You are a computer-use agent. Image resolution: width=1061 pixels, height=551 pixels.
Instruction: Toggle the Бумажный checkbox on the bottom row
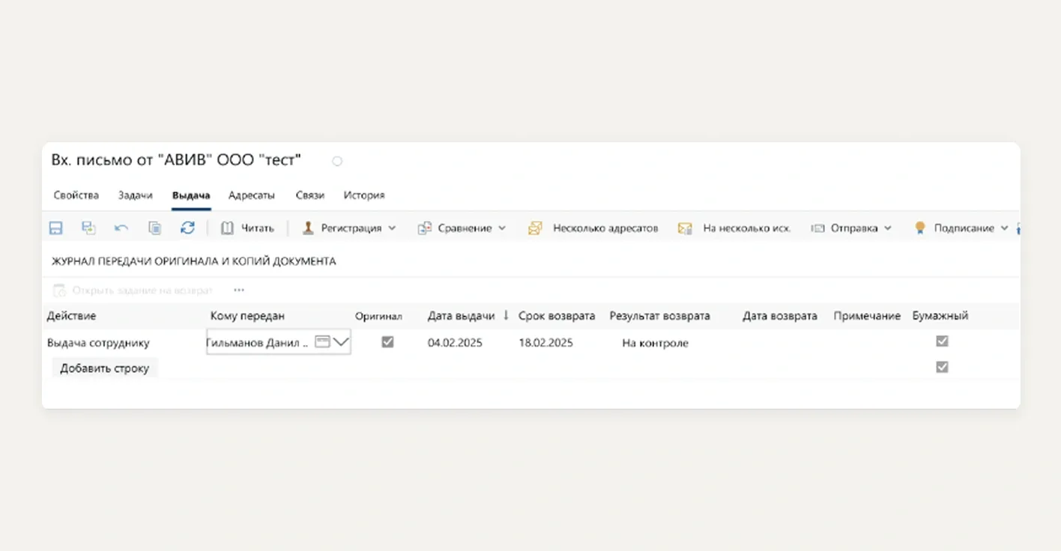click(941, 367)
